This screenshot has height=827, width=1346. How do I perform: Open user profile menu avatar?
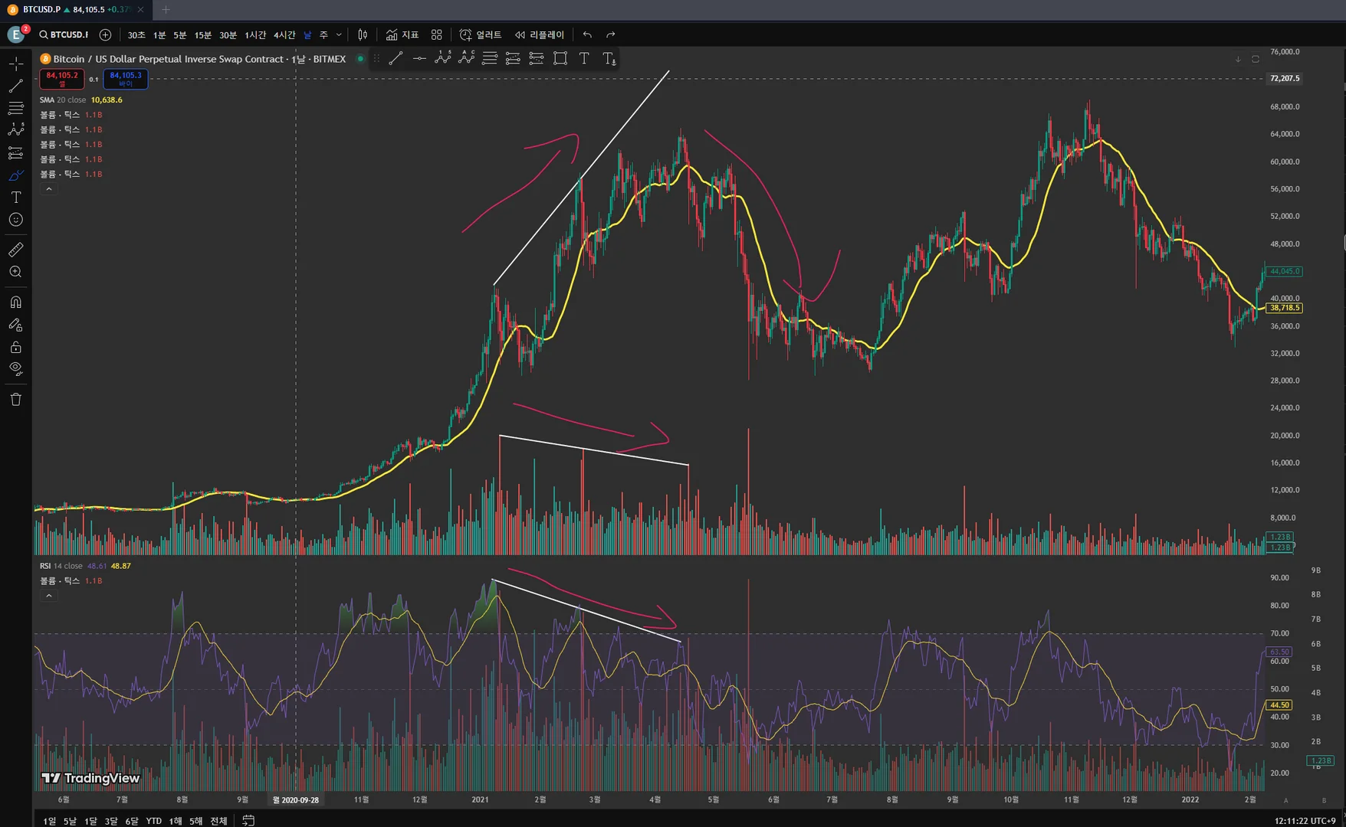point(16,34)
